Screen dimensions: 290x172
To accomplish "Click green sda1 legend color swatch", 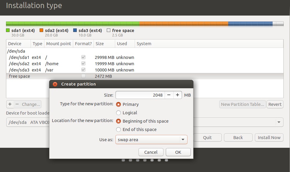I will [x=8, y=30].
